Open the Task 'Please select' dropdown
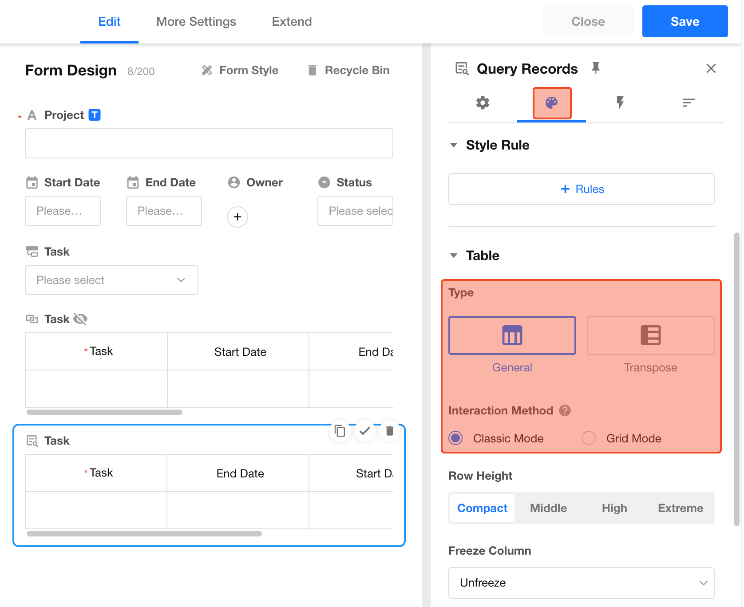Image resolution: width=744 pixels, height=607 pixels. coord(111,280)
